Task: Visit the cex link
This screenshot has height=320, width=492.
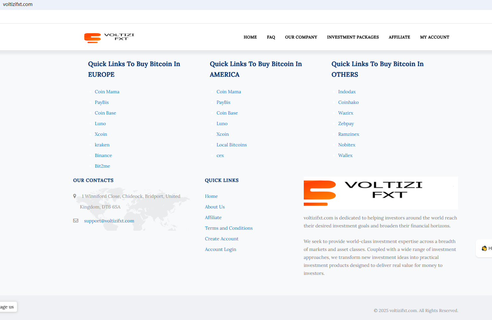Action: pyautogui.click(x=220, y=155)
